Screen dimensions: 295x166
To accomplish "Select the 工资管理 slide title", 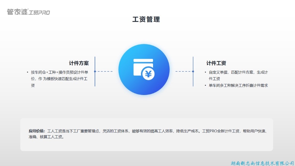I will [146, 19].
